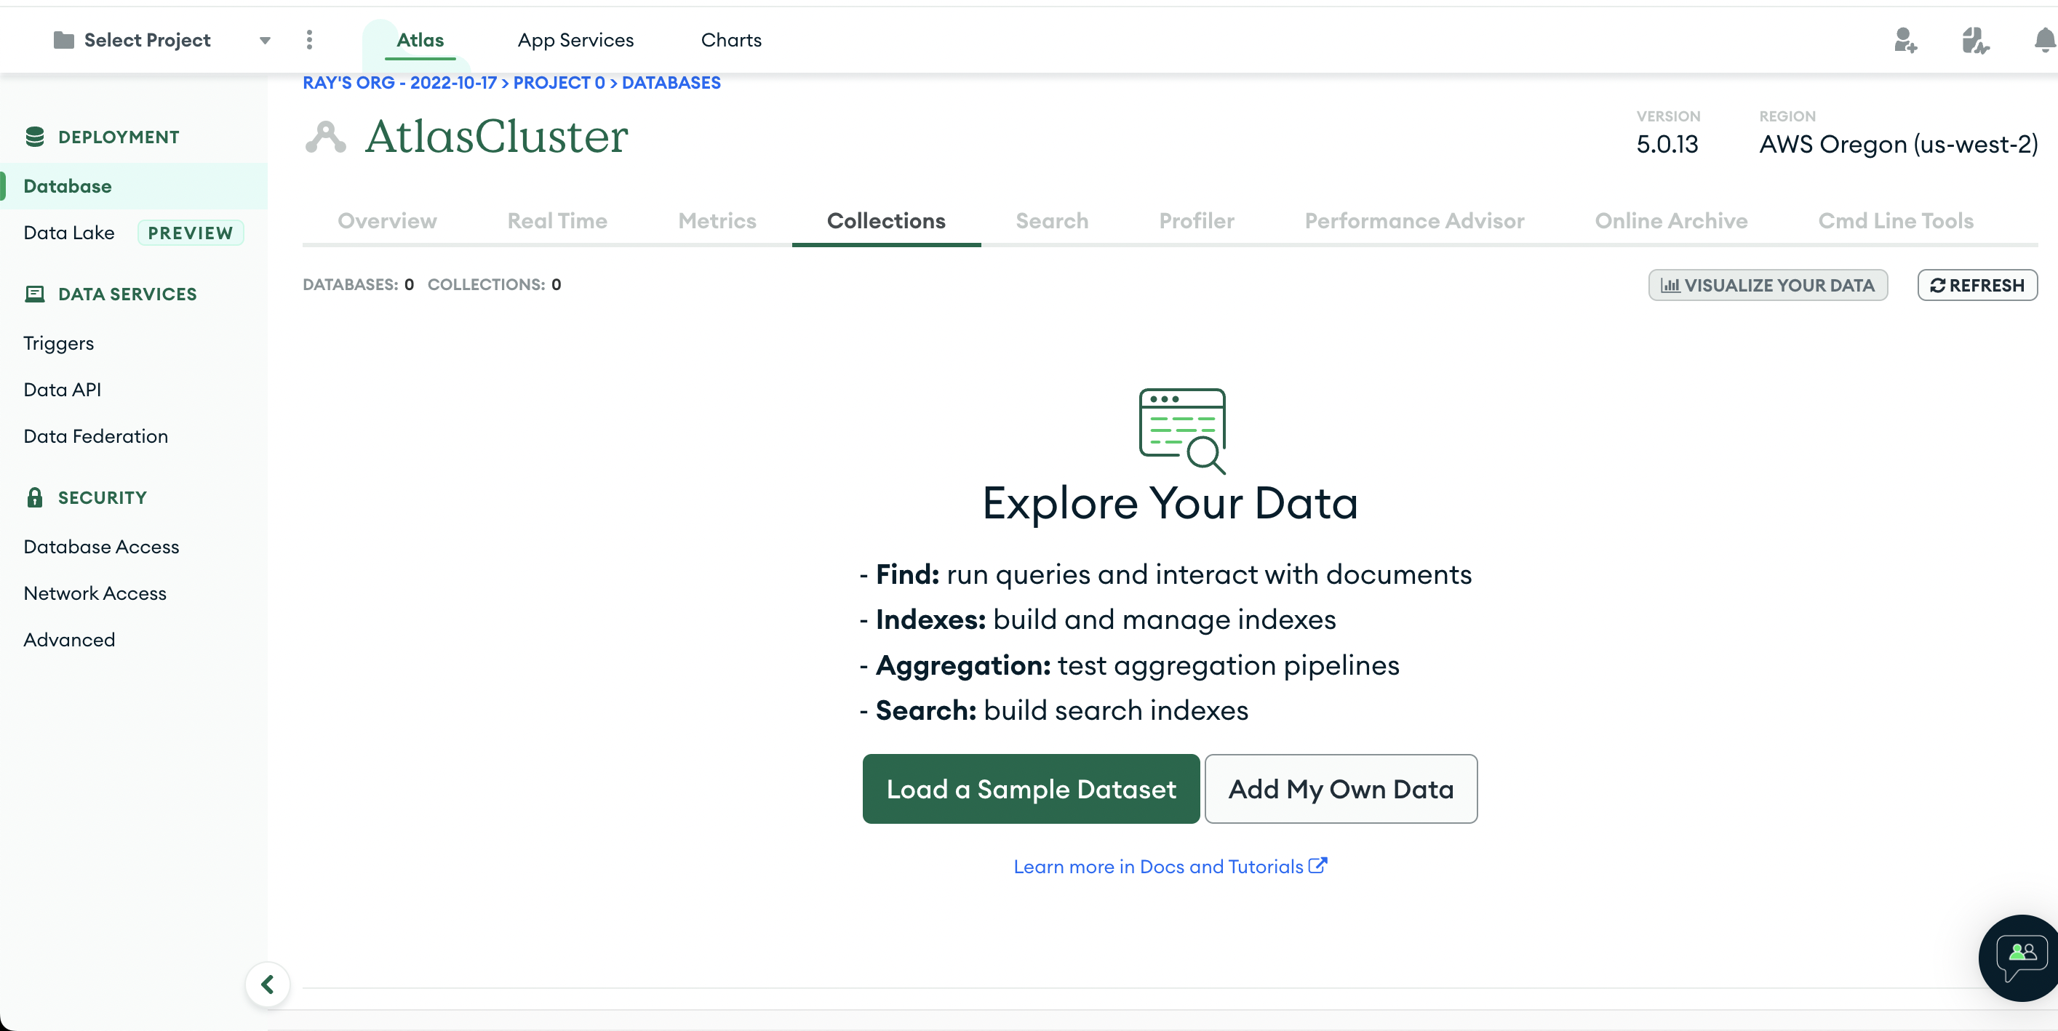This screenshot has height=1031, width=2058.
Task: Click Load a Sample Dataset
Action: pos(1031,788)
